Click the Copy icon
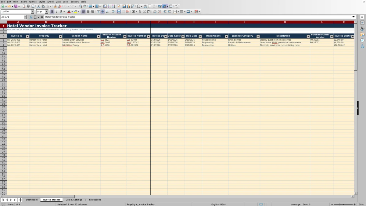Screen dimensions: 366x206 tap(43, 6)
